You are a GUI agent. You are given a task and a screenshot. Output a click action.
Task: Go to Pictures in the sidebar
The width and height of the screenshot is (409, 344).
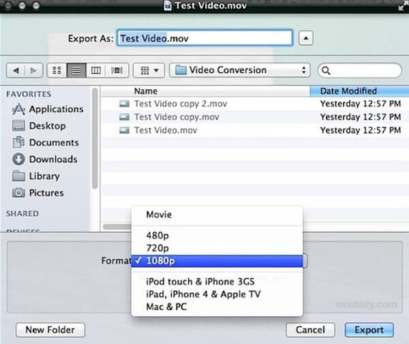point(48,193)
